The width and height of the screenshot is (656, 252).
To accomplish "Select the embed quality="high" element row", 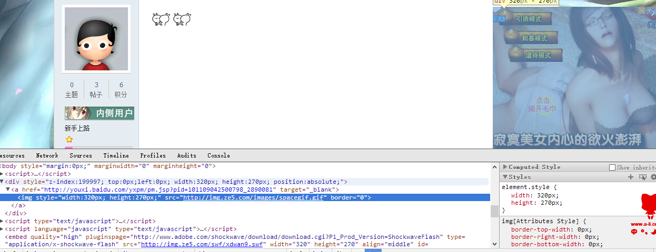I will click(x=245, y=240).
